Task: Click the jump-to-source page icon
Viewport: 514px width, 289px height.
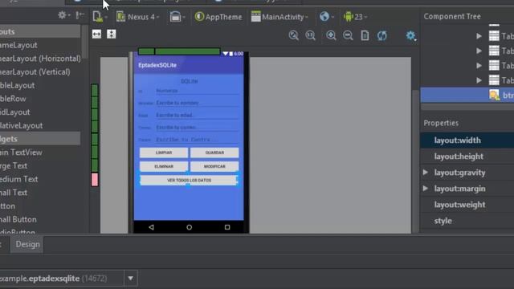Action: pos(365,35)
